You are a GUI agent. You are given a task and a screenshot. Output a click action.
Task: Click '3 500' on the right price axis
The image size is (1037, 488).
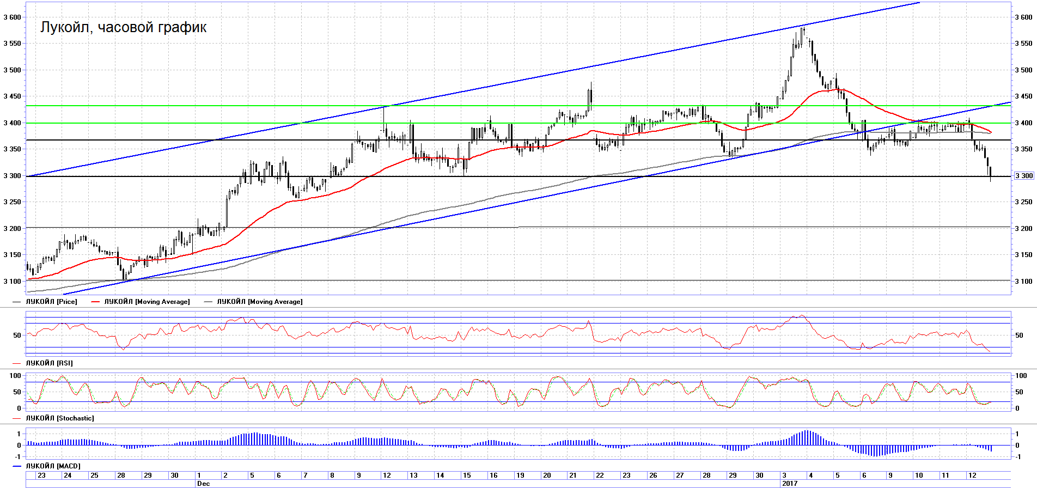pos(1023,70)
